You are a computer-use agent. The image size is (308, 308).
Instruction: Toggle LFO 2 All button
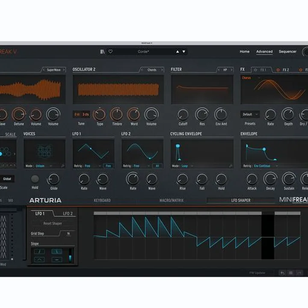coord(157,166)
